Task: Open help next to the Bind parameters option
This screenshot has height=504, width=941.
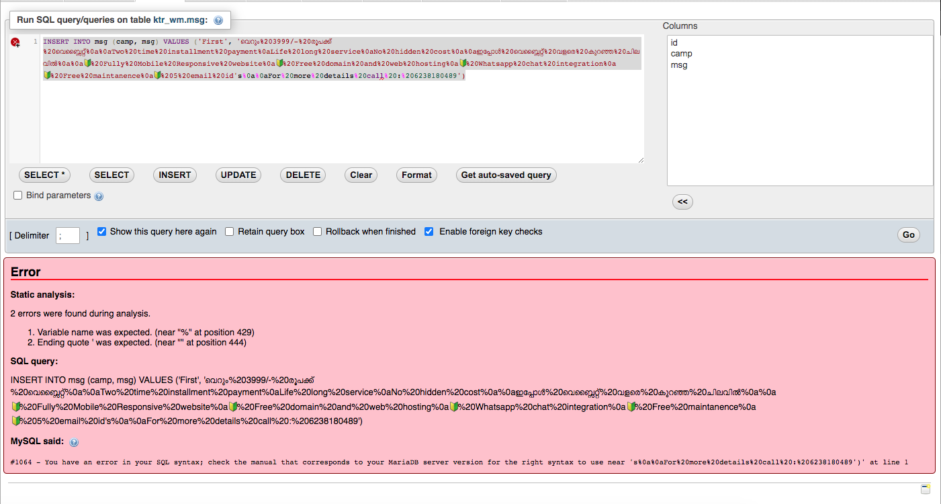Action: click(x=99, y=196)
